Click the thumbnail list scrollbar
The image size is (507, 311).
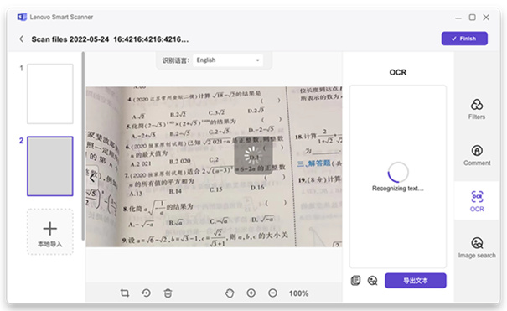tap(83, 146)
